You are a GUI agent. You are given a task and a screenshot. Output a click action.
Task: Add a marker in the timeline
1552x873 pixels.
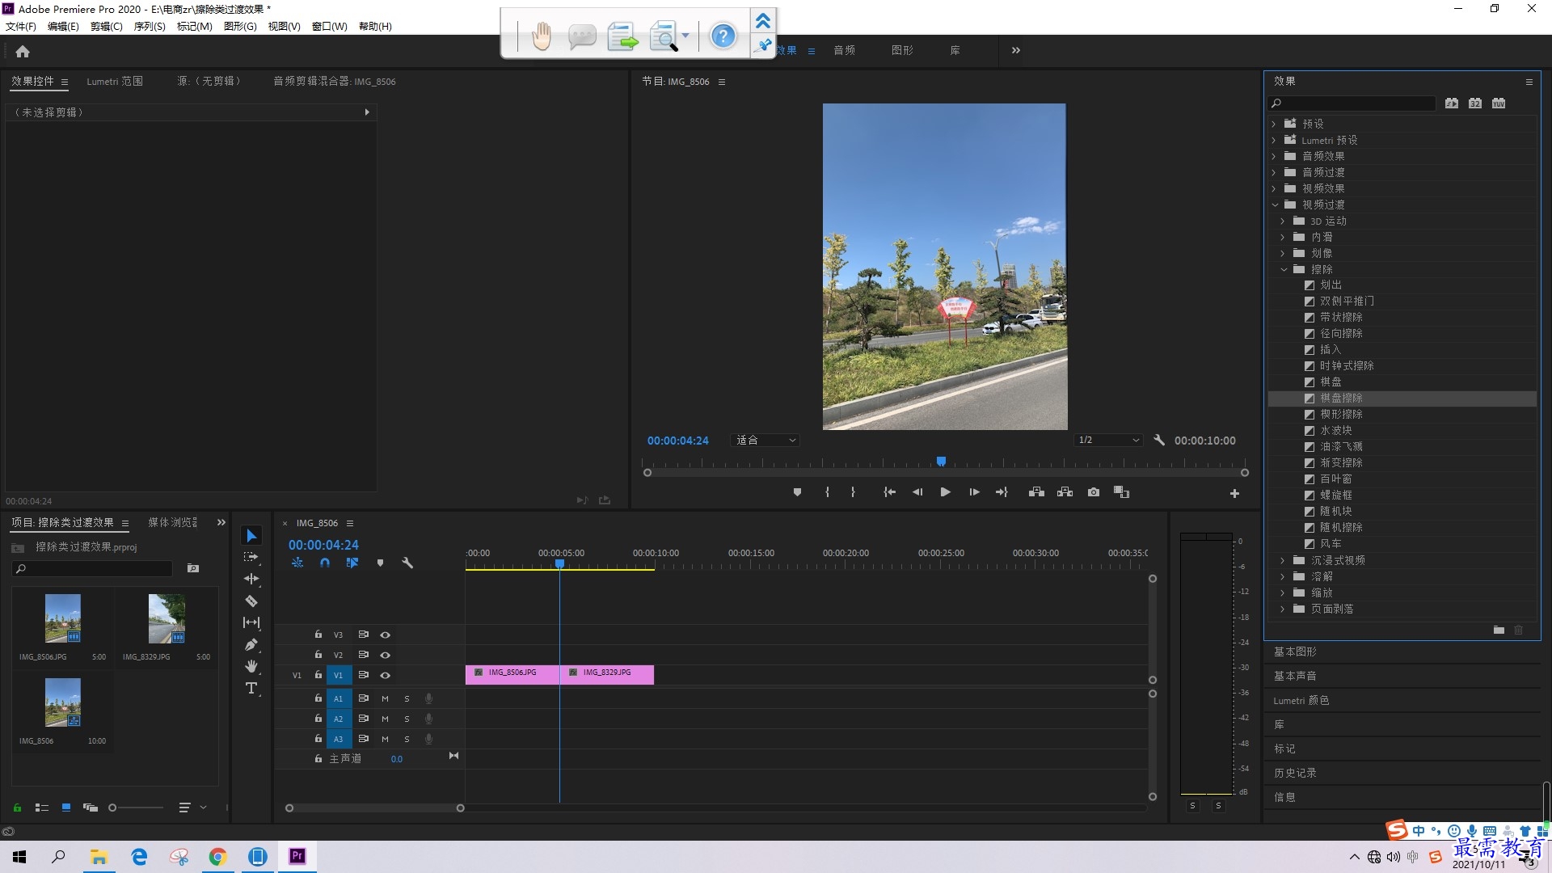[380, 563]
